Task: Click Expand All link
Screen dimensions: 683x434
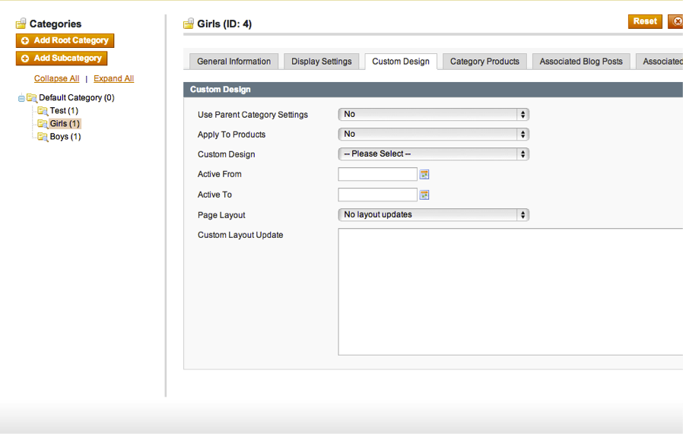Action: (x=113, y=79)
